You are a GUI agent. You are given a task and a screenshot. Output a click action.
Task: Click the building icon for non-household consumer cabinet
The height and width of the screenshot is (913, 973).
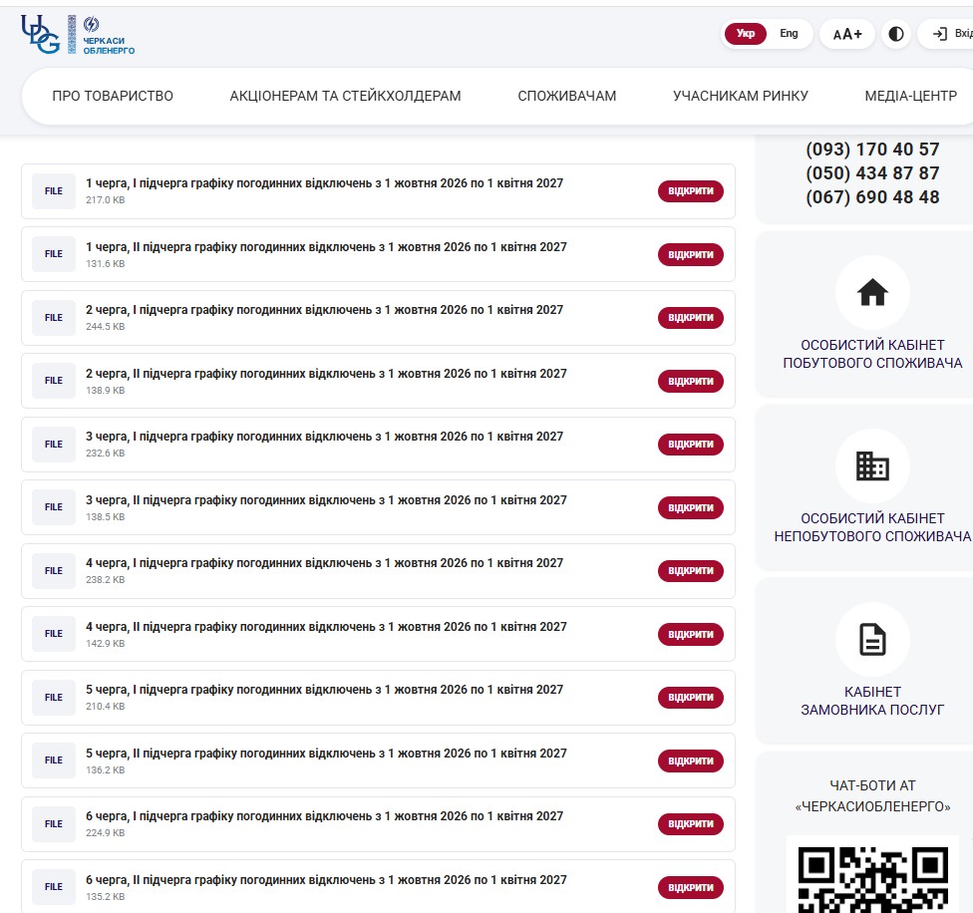872,465
